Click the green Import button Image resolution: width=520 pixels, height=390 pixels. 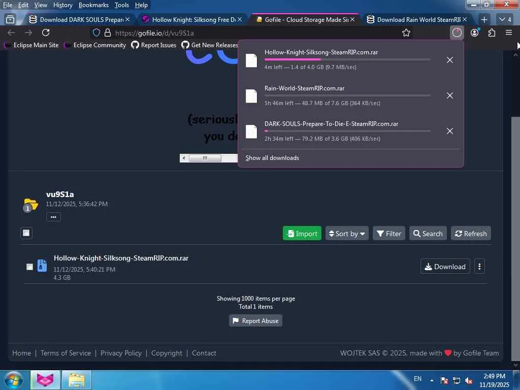302,234
